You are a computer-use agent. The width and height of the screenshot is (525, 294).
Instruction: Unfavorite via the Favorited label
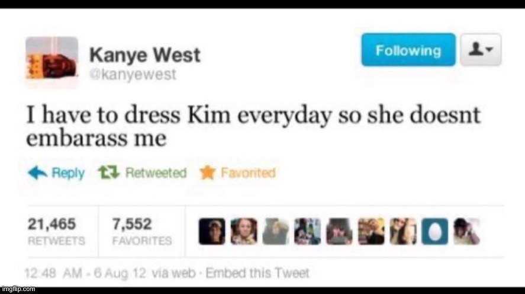pos(248,173)
